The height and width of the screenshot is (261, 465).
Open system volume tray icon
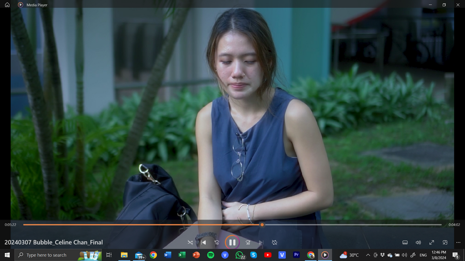point(404,255)
